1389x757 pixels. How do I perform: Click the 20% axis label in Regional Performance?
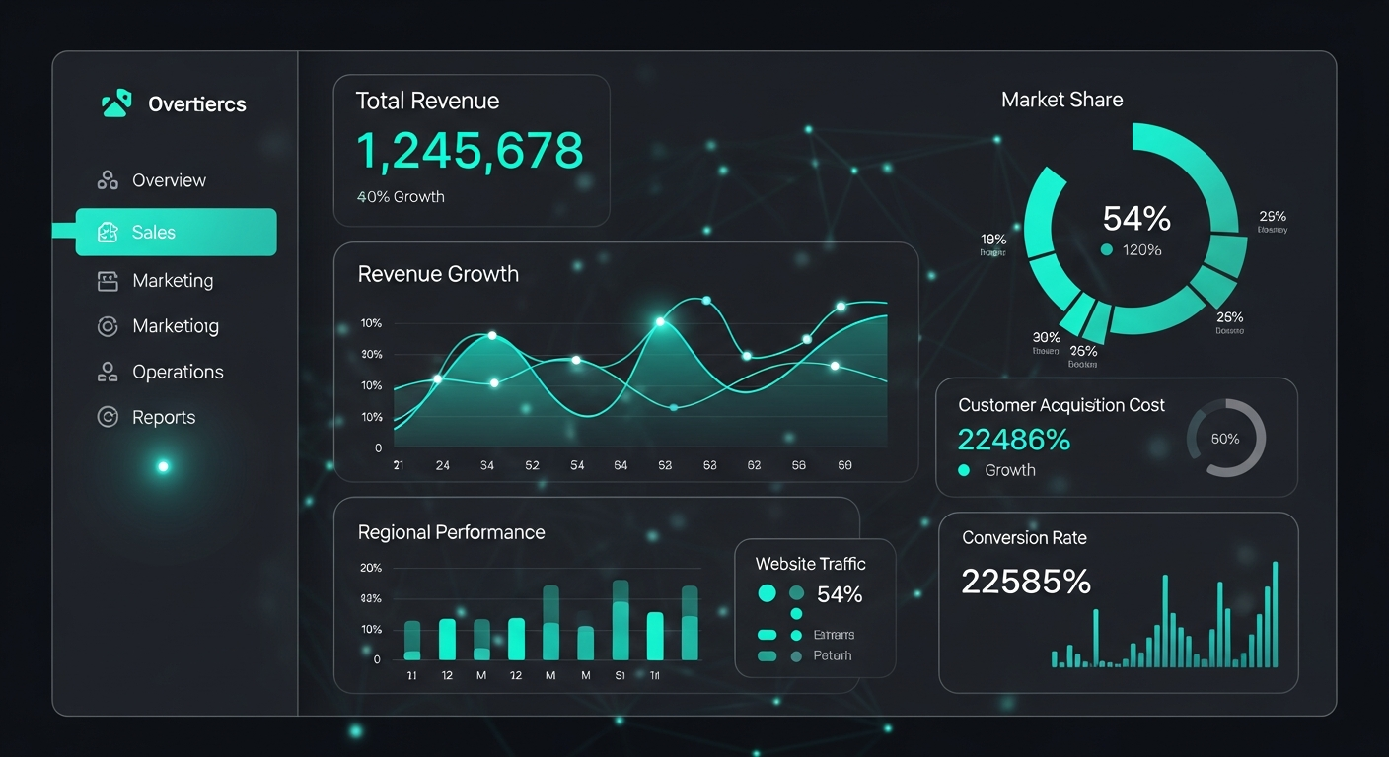tap(371, 568)
